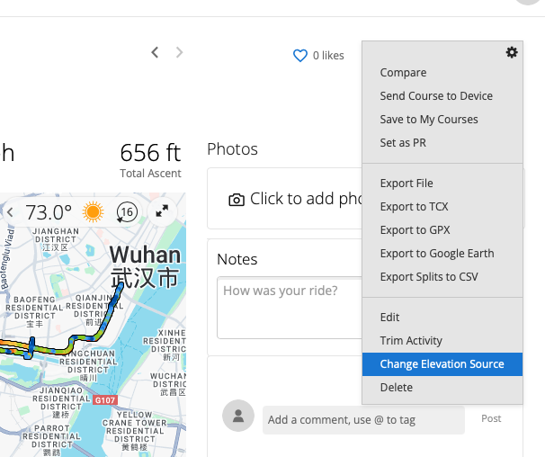Go to previous activity arrow
545x457 pixels.
[155, 52]
